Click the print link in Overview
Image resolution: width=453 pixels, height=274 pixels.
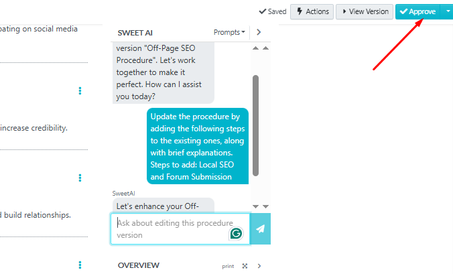228,266
